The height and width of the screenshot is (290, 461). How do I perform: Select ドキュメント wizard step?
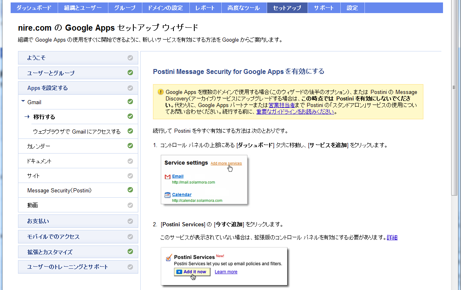[78, 161]
